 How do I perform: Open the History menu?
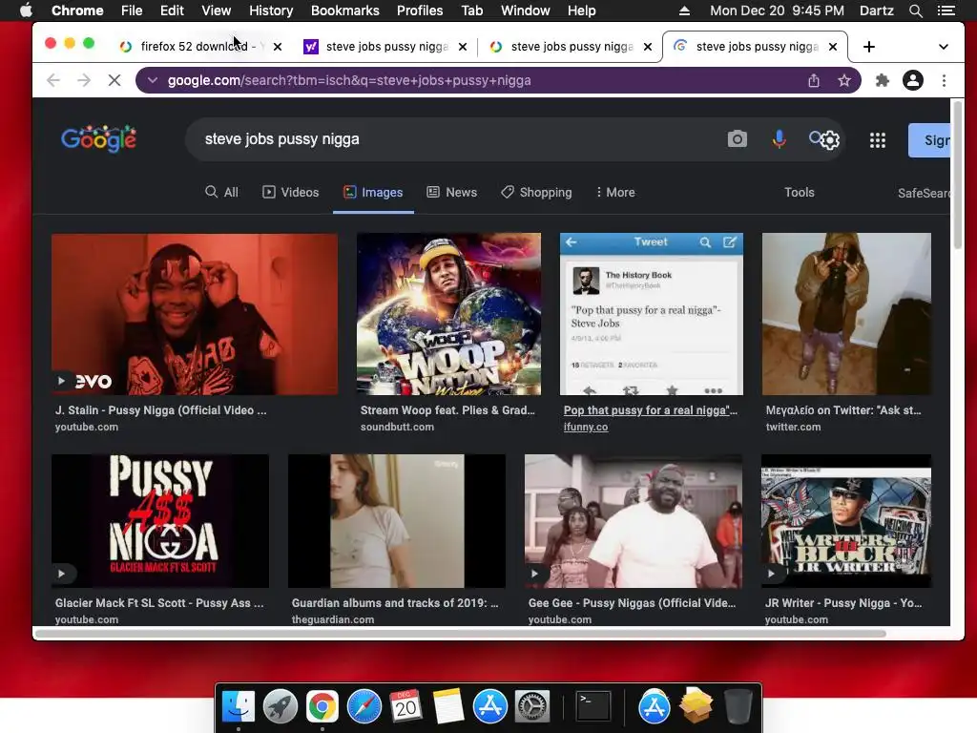click(271, 10)
